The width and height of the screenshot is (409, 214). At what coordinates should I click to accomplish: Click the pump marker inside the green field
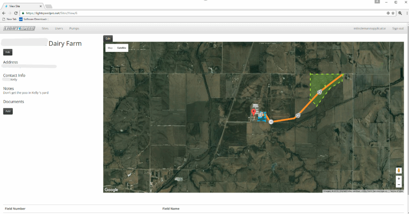(319, 92)
